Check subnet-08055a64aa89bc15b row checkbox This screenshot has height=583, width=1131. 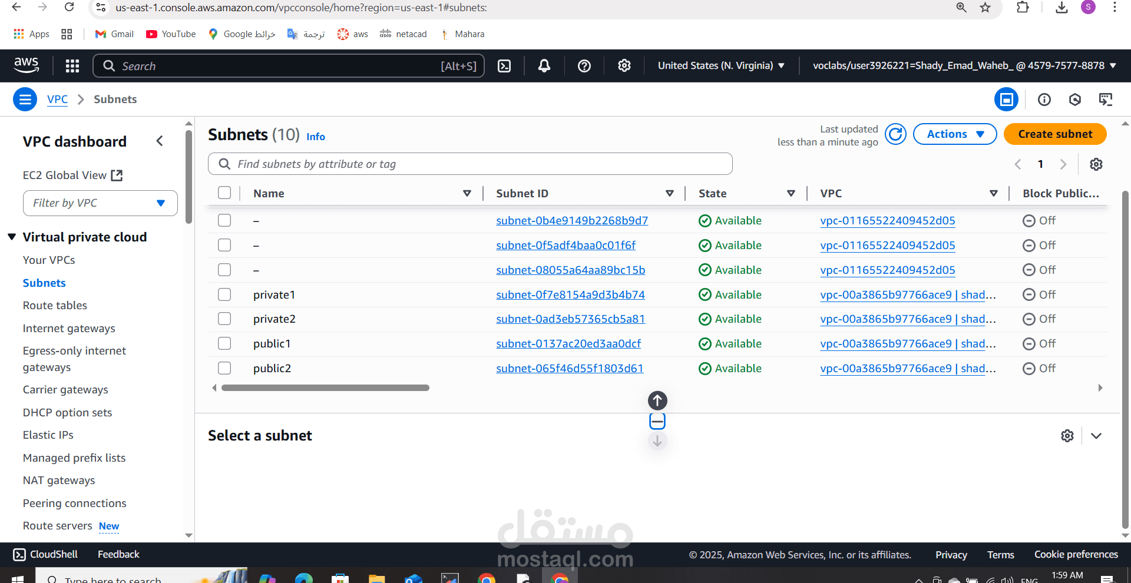[224, 270]
